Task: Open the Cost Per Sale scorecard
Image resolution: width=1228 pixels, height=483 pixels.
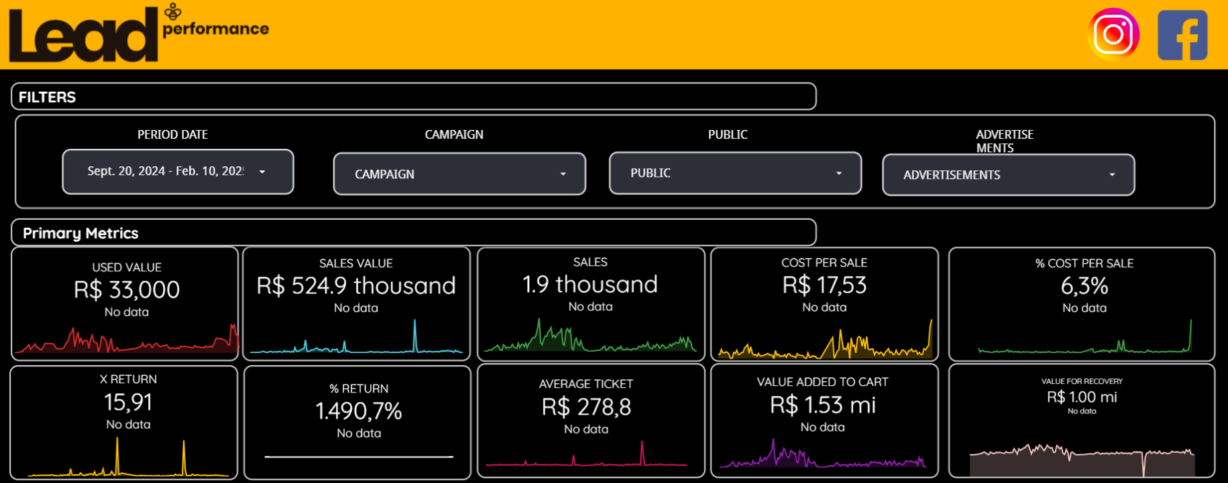Action: coord(824,285)
